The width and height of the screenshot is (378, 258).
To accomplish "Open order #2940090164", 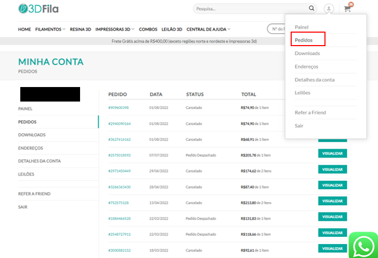I will point(120,124).
